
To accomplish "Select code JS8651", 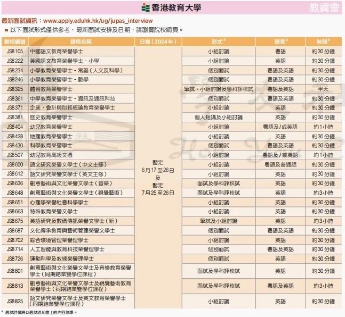I will (15, 202).
